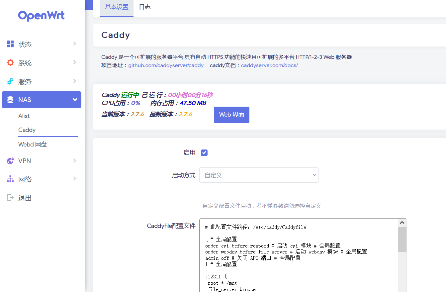Click the VPN globe shield icon

tap(10, 161)
